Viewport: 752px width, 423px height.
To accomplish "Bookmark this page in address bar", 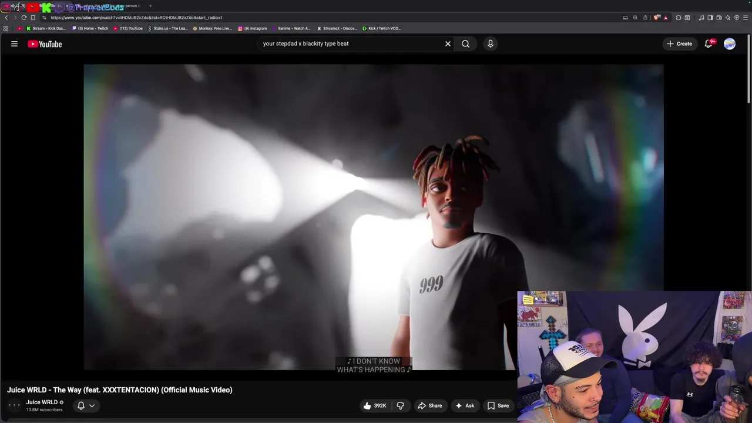I will (x=33, y=18).
